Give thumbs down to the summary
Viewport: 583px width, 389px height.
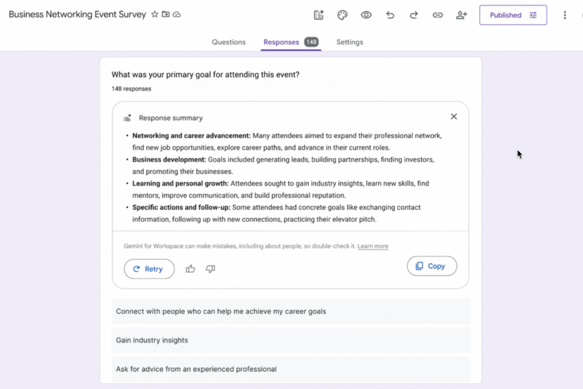[x=210, y=268]
